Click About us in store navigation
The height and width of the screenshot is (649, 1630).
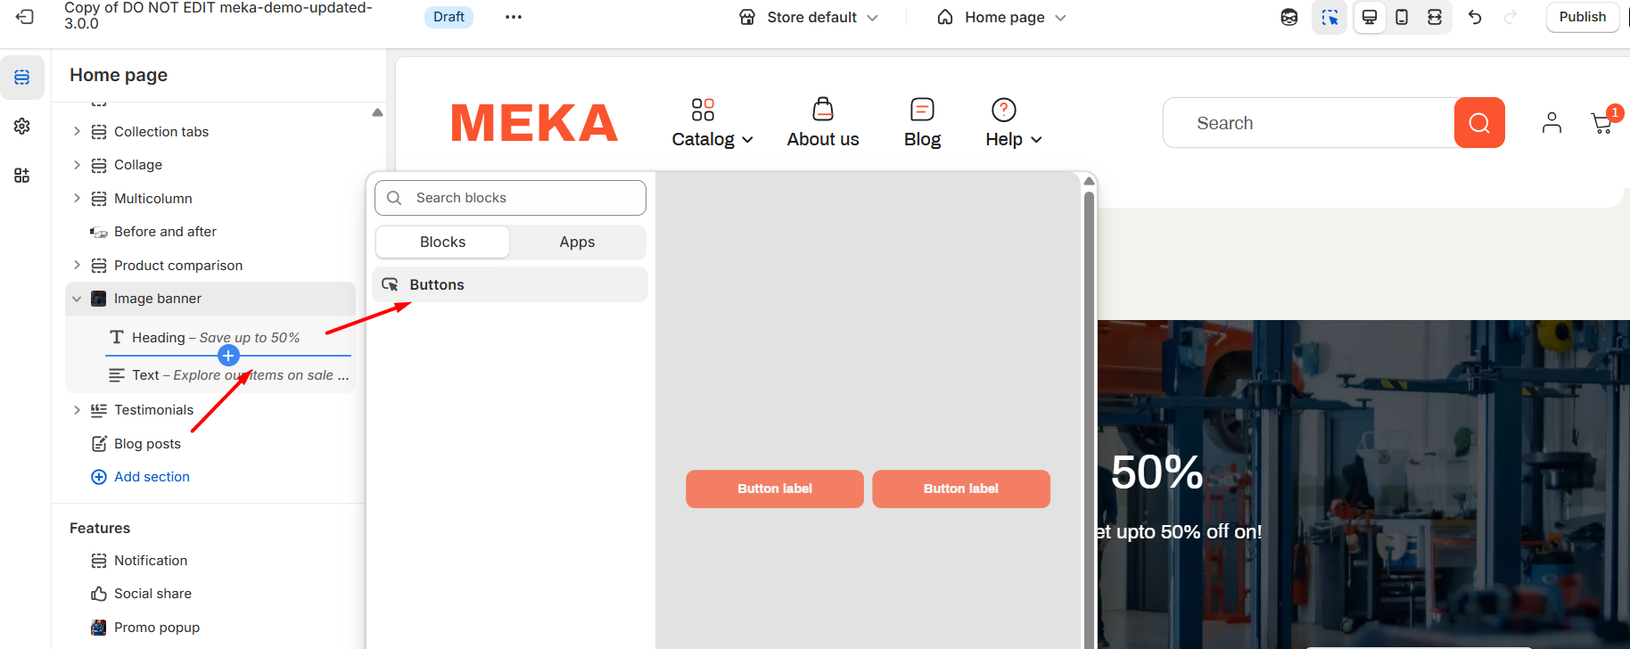pyautogui.click(x=823, y=123)
